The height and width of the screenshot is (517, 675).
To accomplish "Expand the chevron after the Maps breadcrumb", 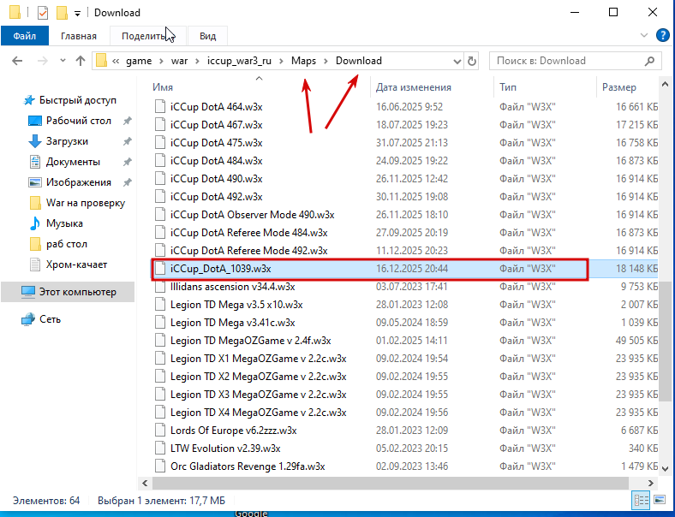I will tap(326, 61).
